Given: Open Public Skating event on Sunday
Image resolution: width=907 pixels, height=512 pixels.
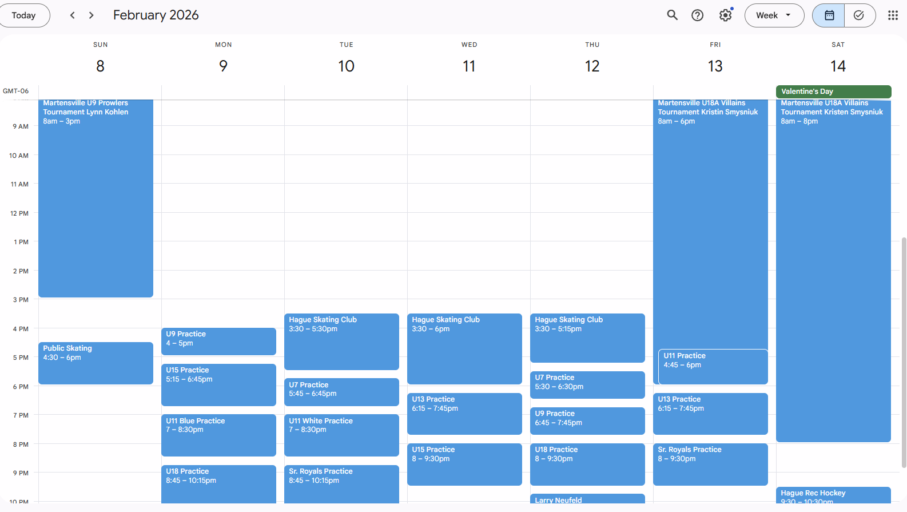Looking at the screenshot, I should (x=96, y=363).
